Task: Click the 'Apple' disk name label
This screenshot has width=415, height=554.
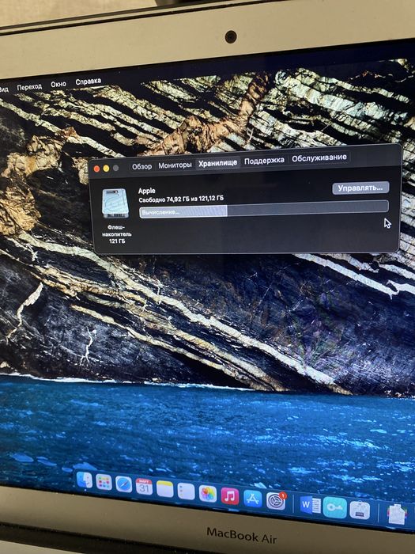Action: [x=146, y=191]
